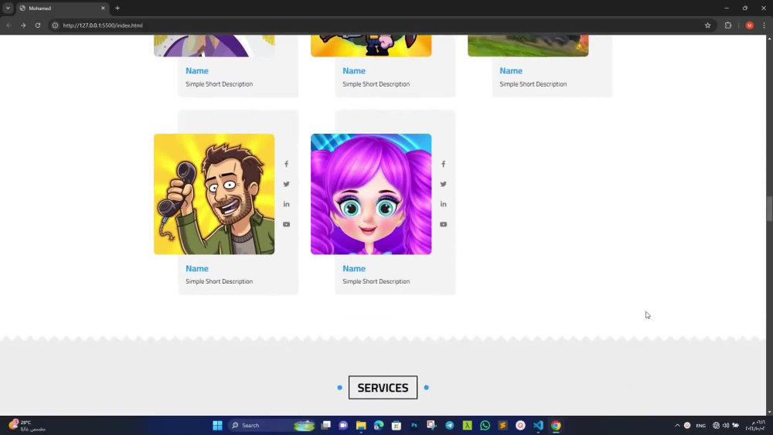Open the weather widget on the taskbar
This screenshot has height=435, width=773.
tap(27, 425)
